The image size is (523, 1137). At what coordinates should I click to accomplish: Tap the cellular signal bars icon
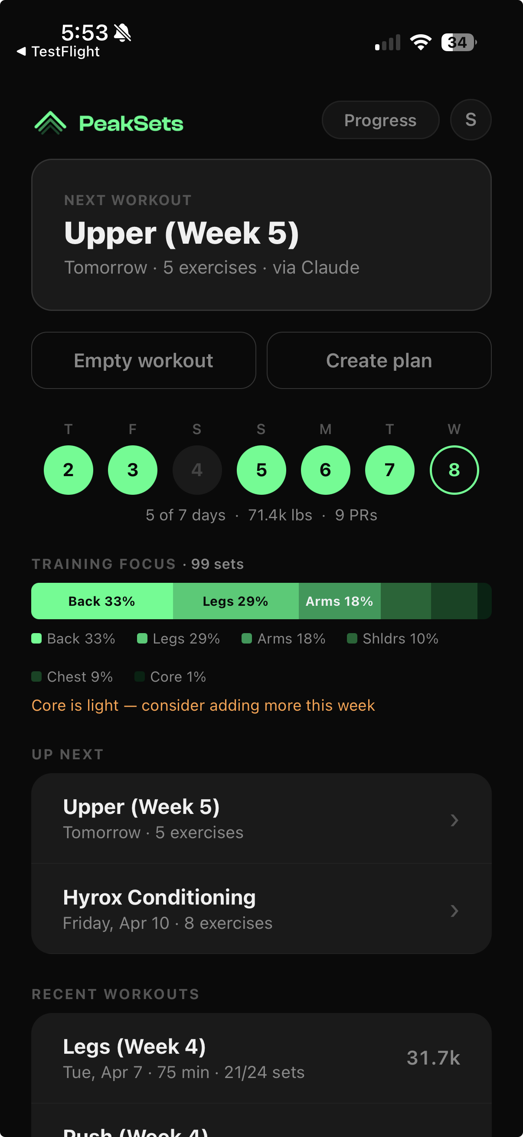(388, 43)
